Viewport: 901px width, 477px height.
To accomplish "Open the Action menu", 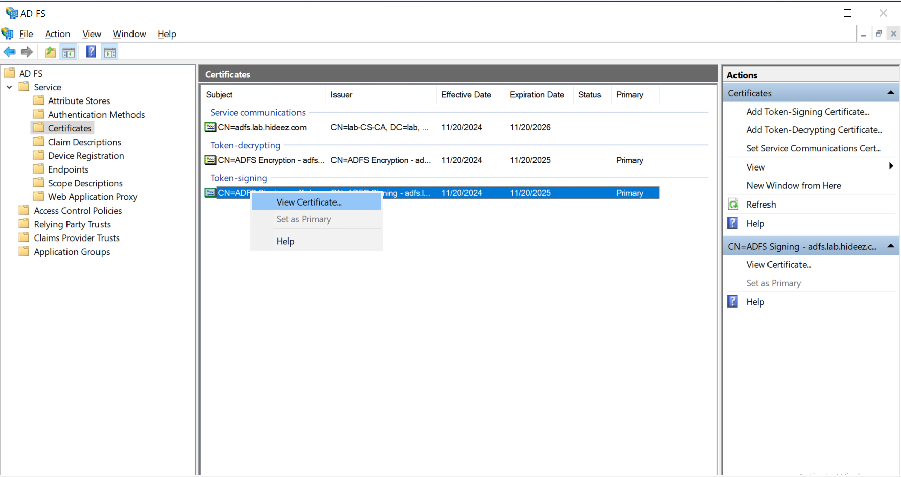I will point(57,34).
